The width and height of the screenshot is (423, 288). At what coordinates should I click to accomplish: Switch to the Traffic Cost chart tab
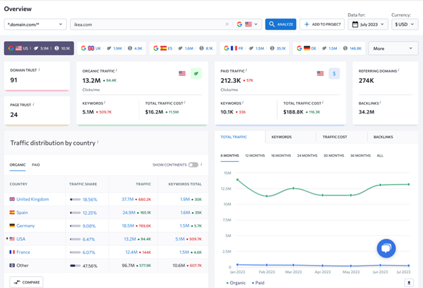point(334,137)
